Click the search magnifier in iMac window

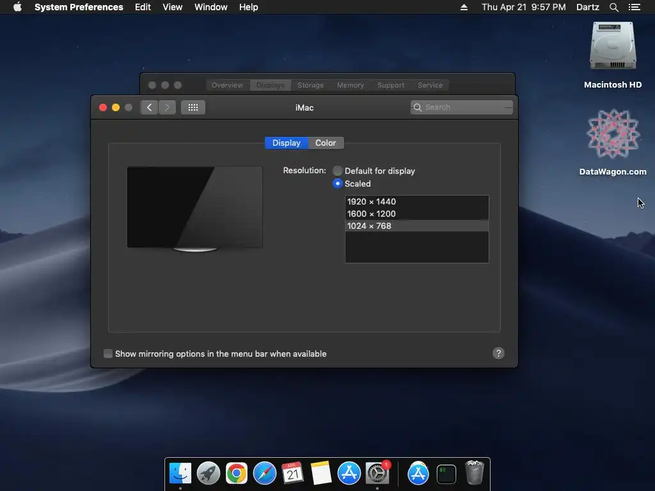[417, 107]
